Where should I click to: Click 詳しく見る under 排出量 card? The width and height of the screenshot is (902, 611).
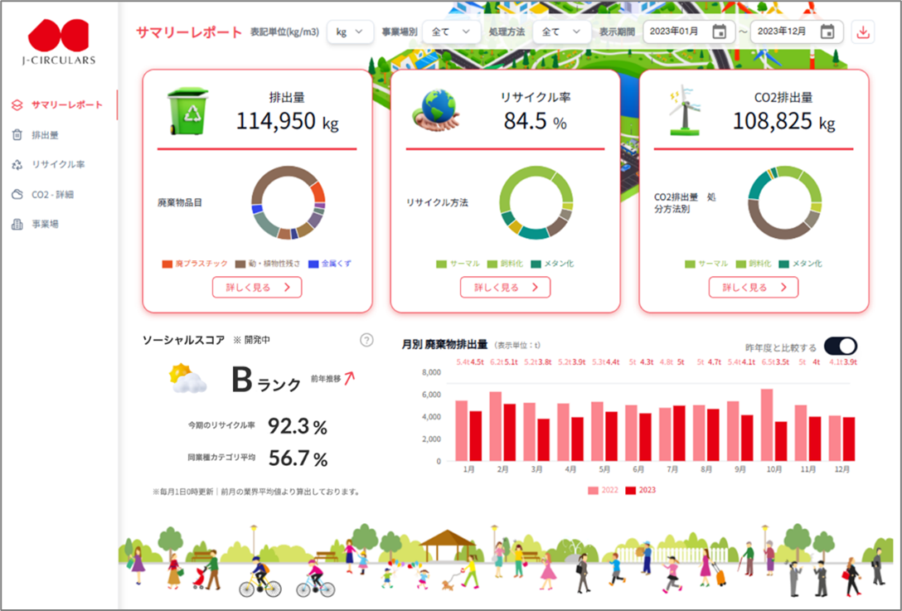point(257,287)
